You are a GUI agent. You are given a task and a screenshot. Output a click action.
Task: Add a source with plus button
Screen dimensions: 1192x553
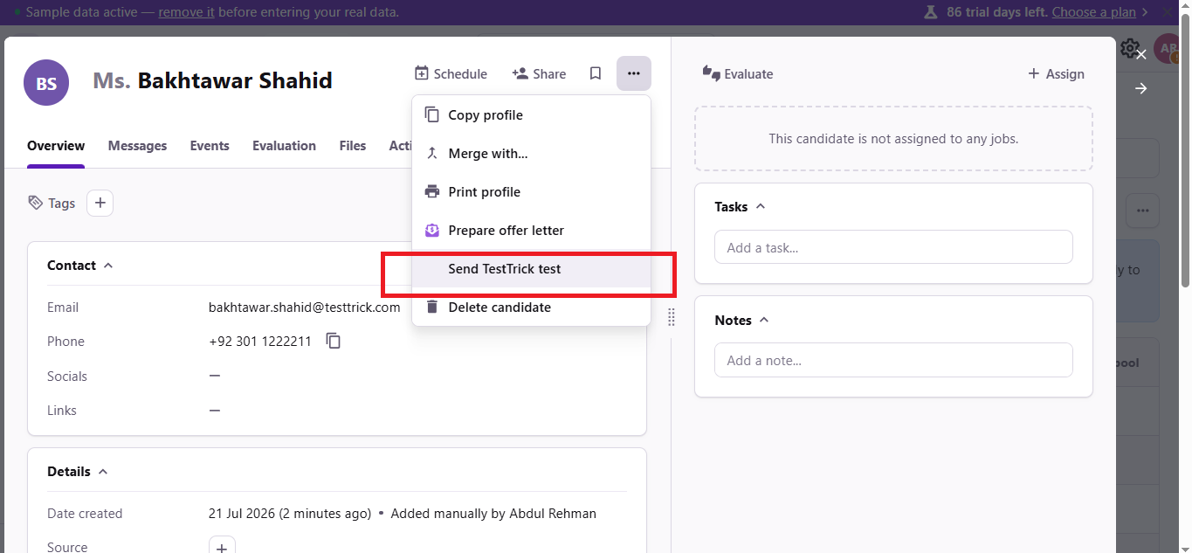(x=222, y=547)
